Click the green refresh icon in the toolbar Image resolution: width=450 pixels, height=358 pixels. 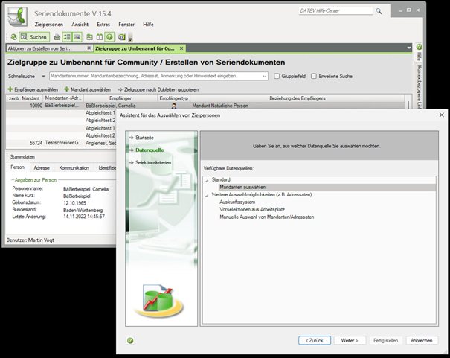click(13, 36)
